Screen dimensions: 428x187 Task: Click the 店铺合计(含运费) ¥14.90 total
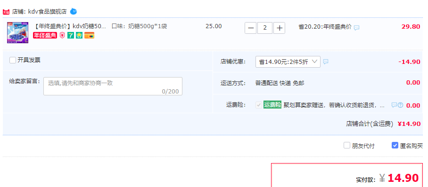(x=383, y=124)
